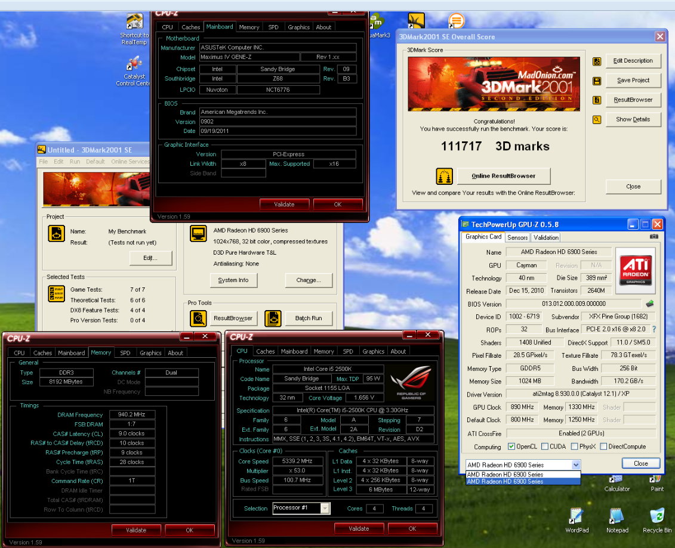This screenshot has width=675, height=548.
Task: Open Notepad desktop icon
Action: [617, 521]
